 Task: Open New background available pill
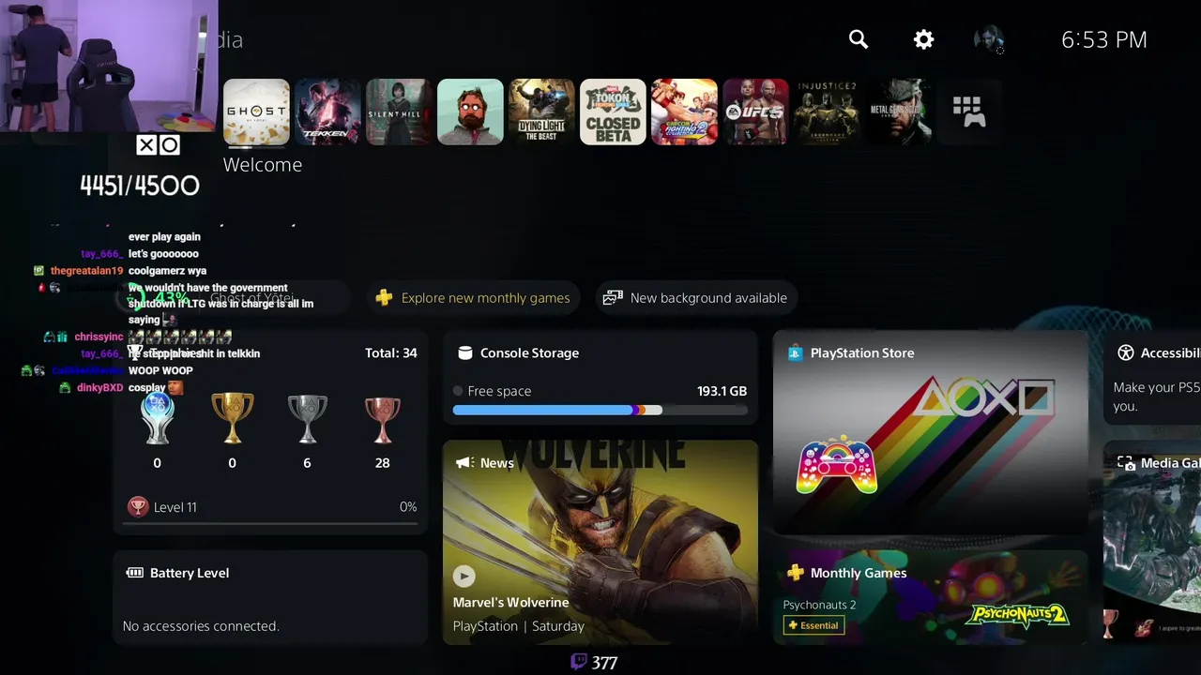pyautogui.click(x=695, y=298)
